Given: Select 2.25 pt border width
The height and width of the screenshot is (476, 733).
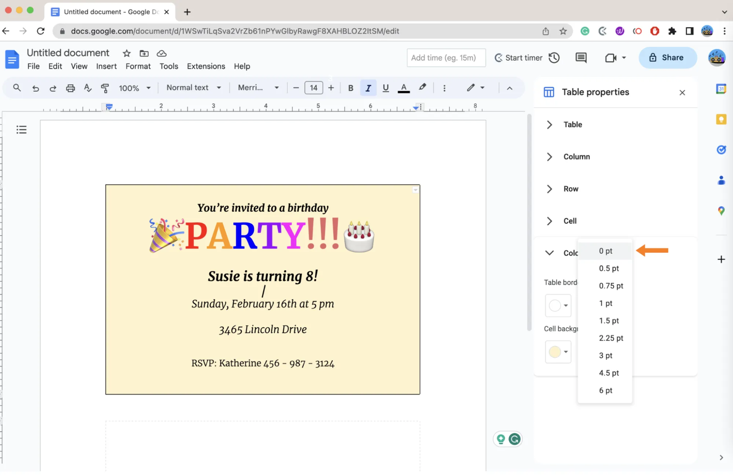Looking at the screenshot, I should coord(605,338).
